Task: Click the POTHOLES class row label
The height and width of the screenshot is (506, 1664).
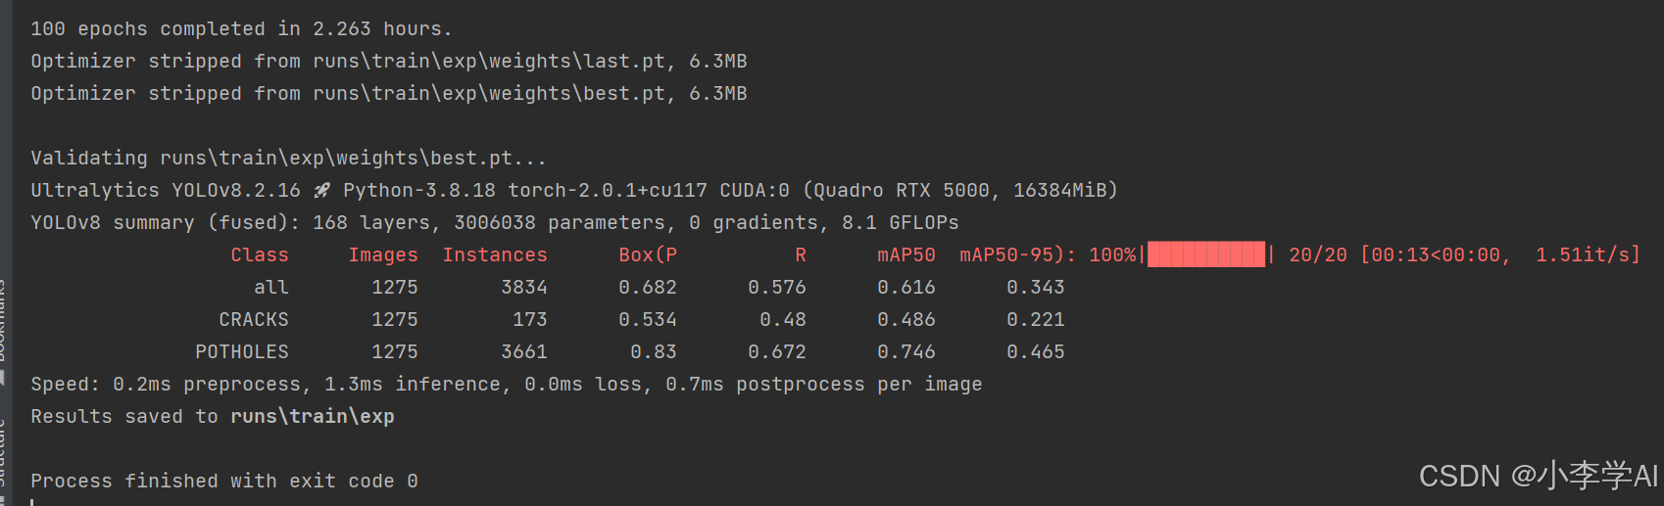Action: 242,351
